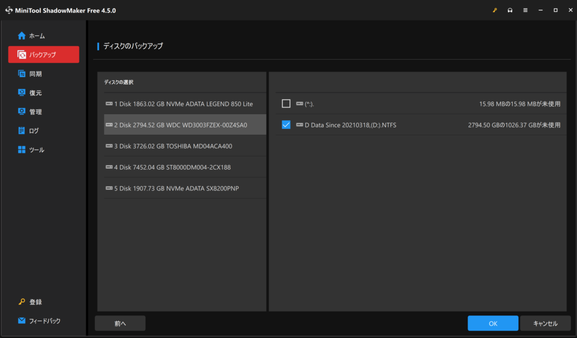
Task: Click drive icon of Disk 4 ST8000DM004
Action: tap(109, 167)
